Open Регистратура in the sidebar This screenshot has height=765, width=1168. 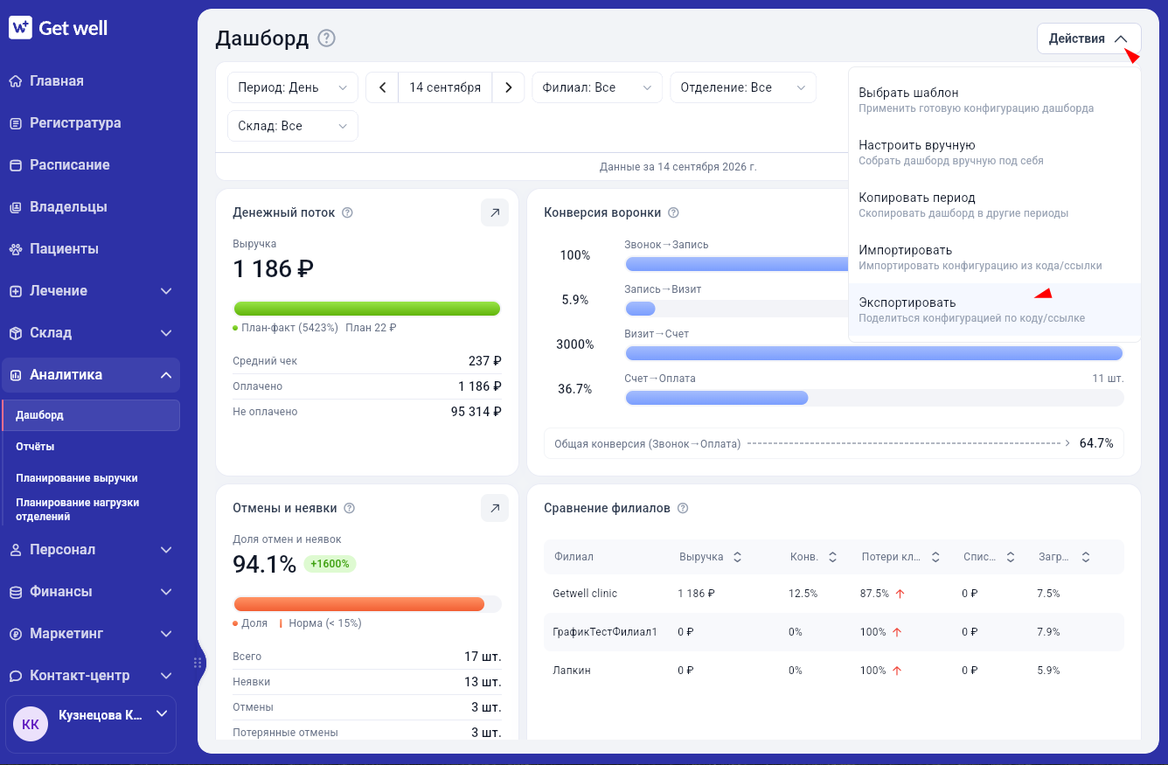pyautogui.click(x=91, y=122)
